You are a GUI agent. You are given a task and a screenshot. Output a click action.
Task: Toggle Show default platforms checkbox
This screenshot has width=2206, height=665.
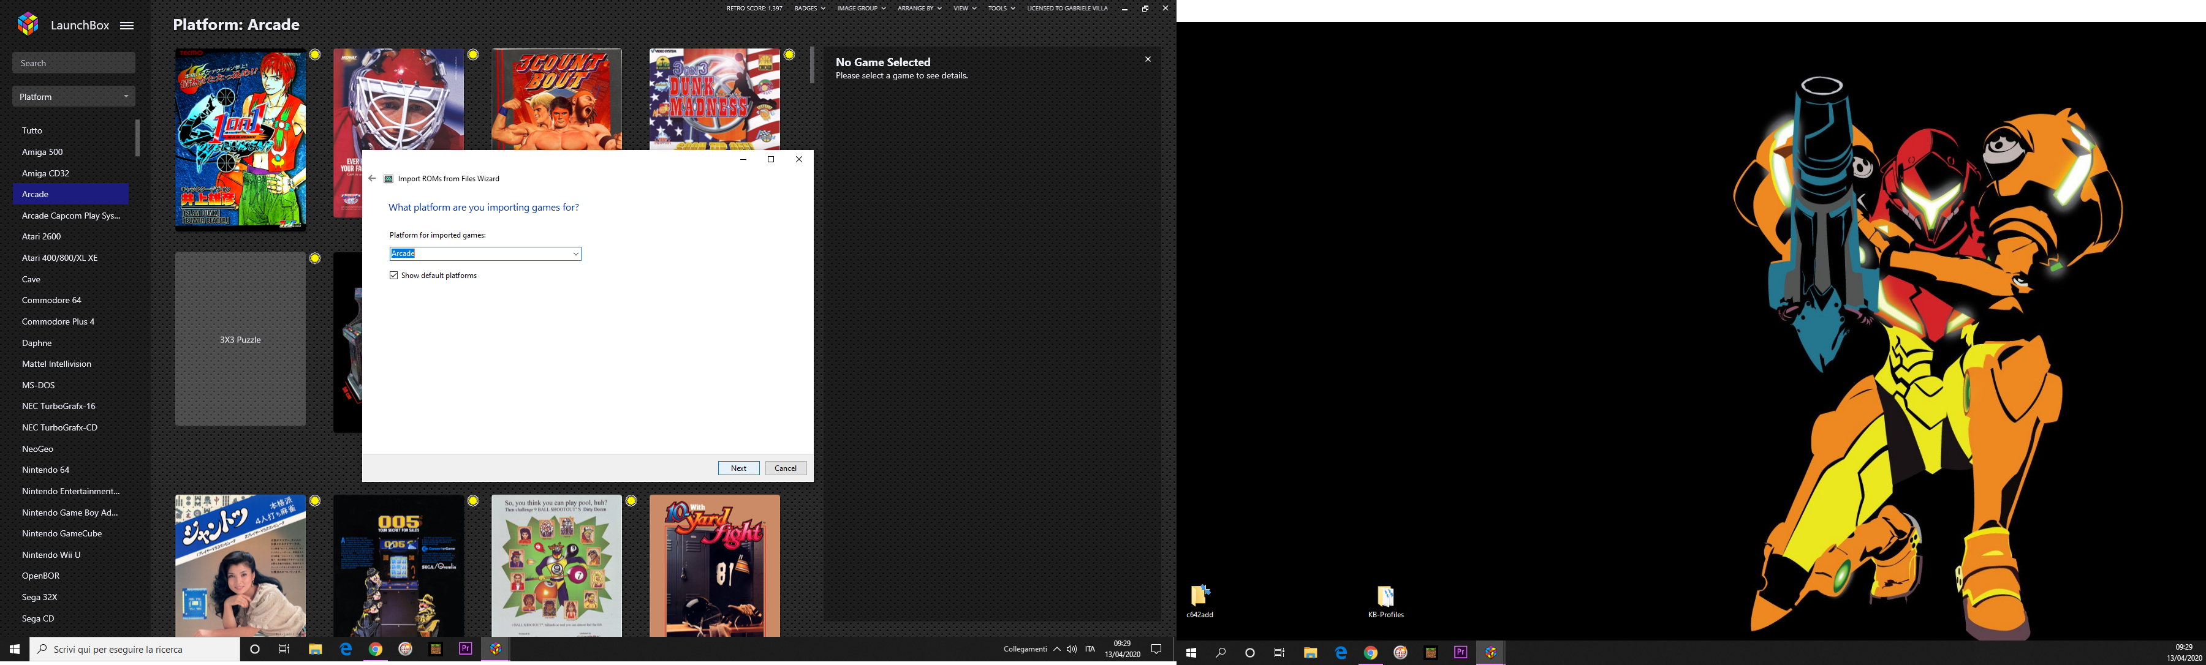coord(394,276)
